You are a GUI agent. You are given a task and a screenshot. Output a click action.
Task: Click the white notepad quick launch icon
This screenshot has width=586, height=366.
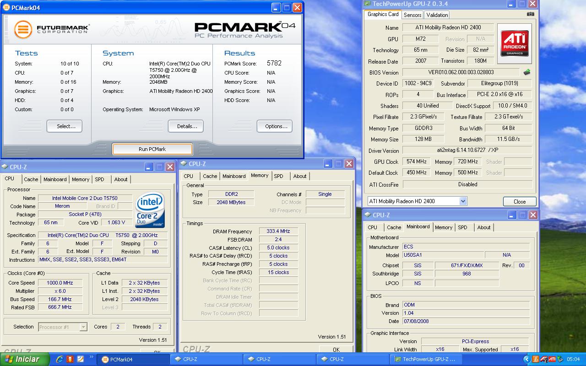point(81,359)
